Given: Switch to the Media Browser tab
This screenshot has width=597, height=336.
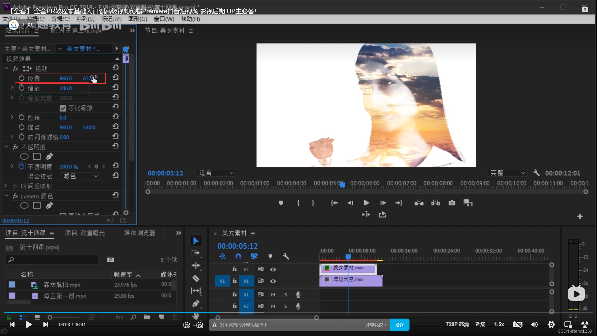Looking at the screenshot, I should click(140, 233).
